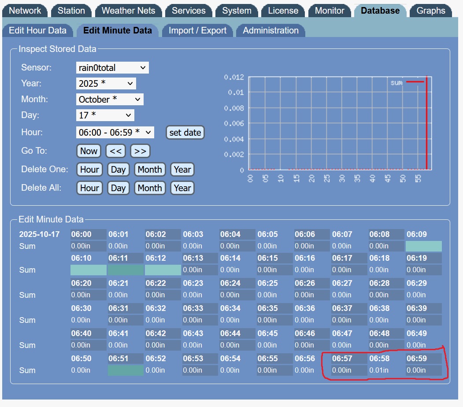Open the Weather Nets tab
Screen dimensions: 463x407
pos(128,11)
